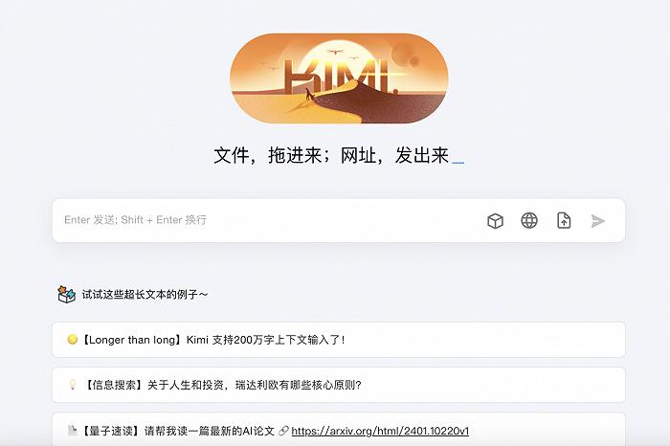Image resolution: width=670 pixels, height=446 pixels.
Task: Click the 试试这些超长文本的例子 heading text
Action: tap(145, 295)
